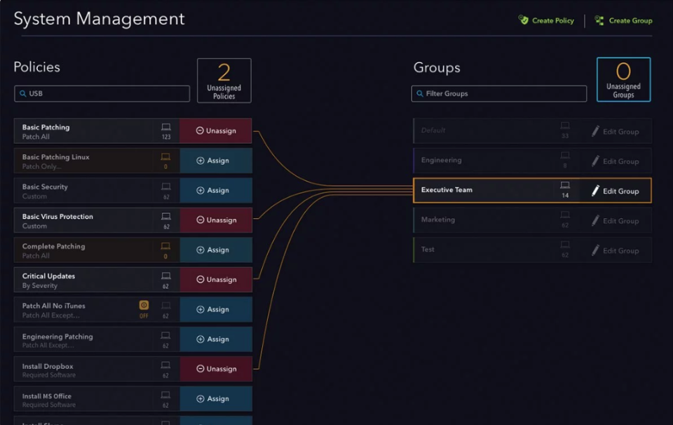Click the search icon in the Policies field
Image resolution: width=673 pixels, height=425 pixels.
(22, 93)
